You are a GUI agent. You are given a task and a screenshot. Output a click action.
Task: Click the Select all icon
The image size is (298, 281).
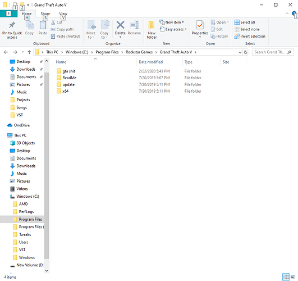237,22
